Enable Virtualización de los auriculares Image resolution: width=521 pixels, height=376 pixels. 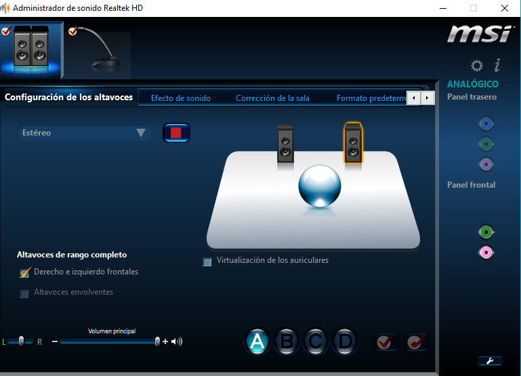tap(207, 262)
